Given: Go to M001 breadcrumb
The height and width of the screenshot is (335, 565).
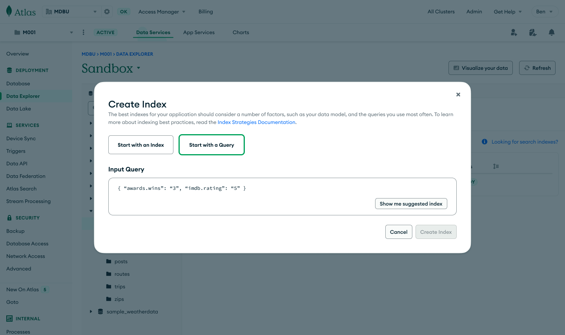Looking at the screenshot, I should pos(106,54).
